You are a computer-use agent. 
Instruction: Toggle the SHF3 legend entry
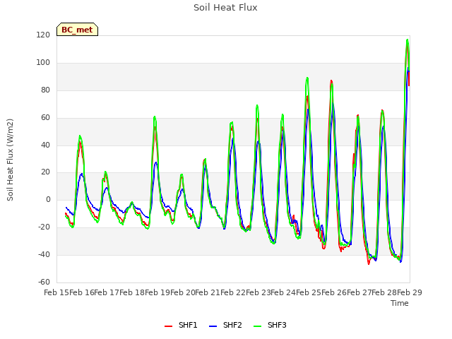coord(270,325)
